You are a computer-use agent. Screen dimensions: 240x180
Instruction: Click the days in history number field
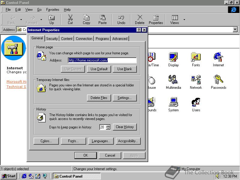tap(103, 127)
